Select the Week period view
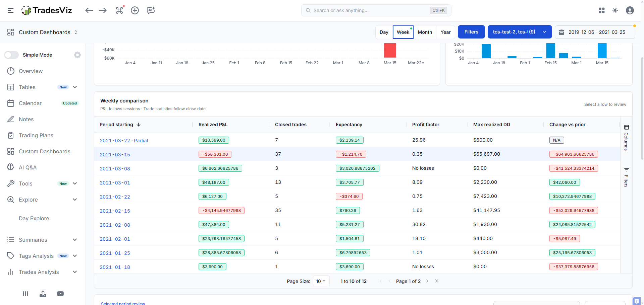 [x=403, y=32]
